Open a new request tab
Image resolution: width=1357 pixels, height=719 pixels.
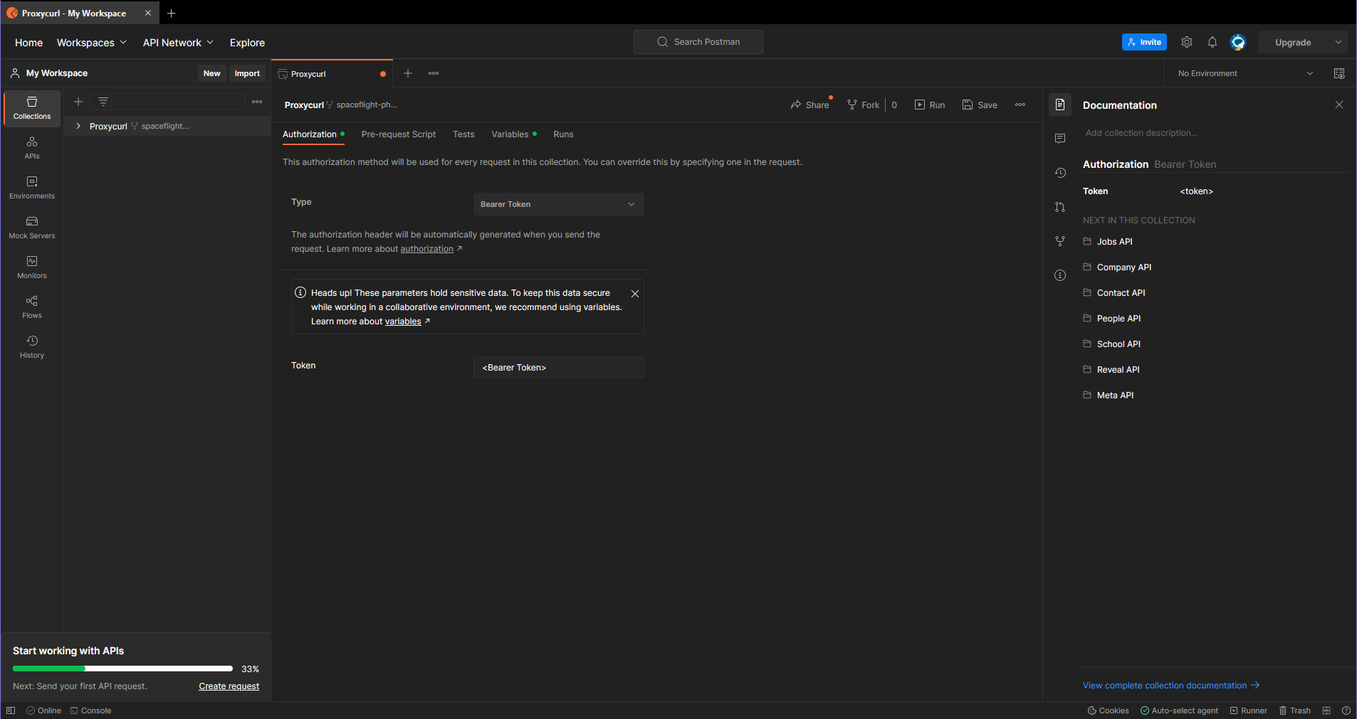point(408,73)
